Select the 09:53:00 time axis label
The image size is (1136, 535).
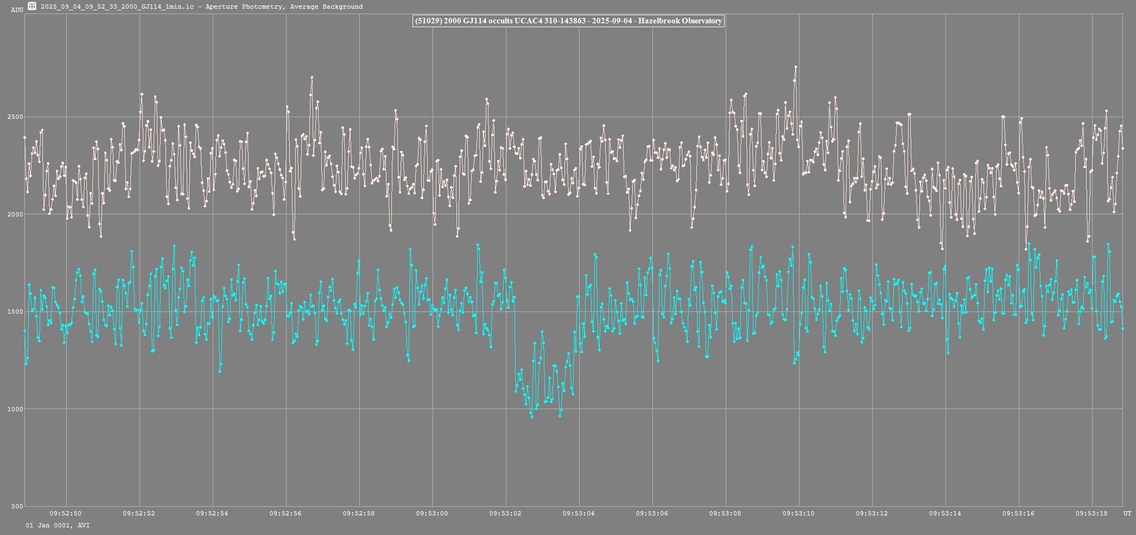(432, 513)
